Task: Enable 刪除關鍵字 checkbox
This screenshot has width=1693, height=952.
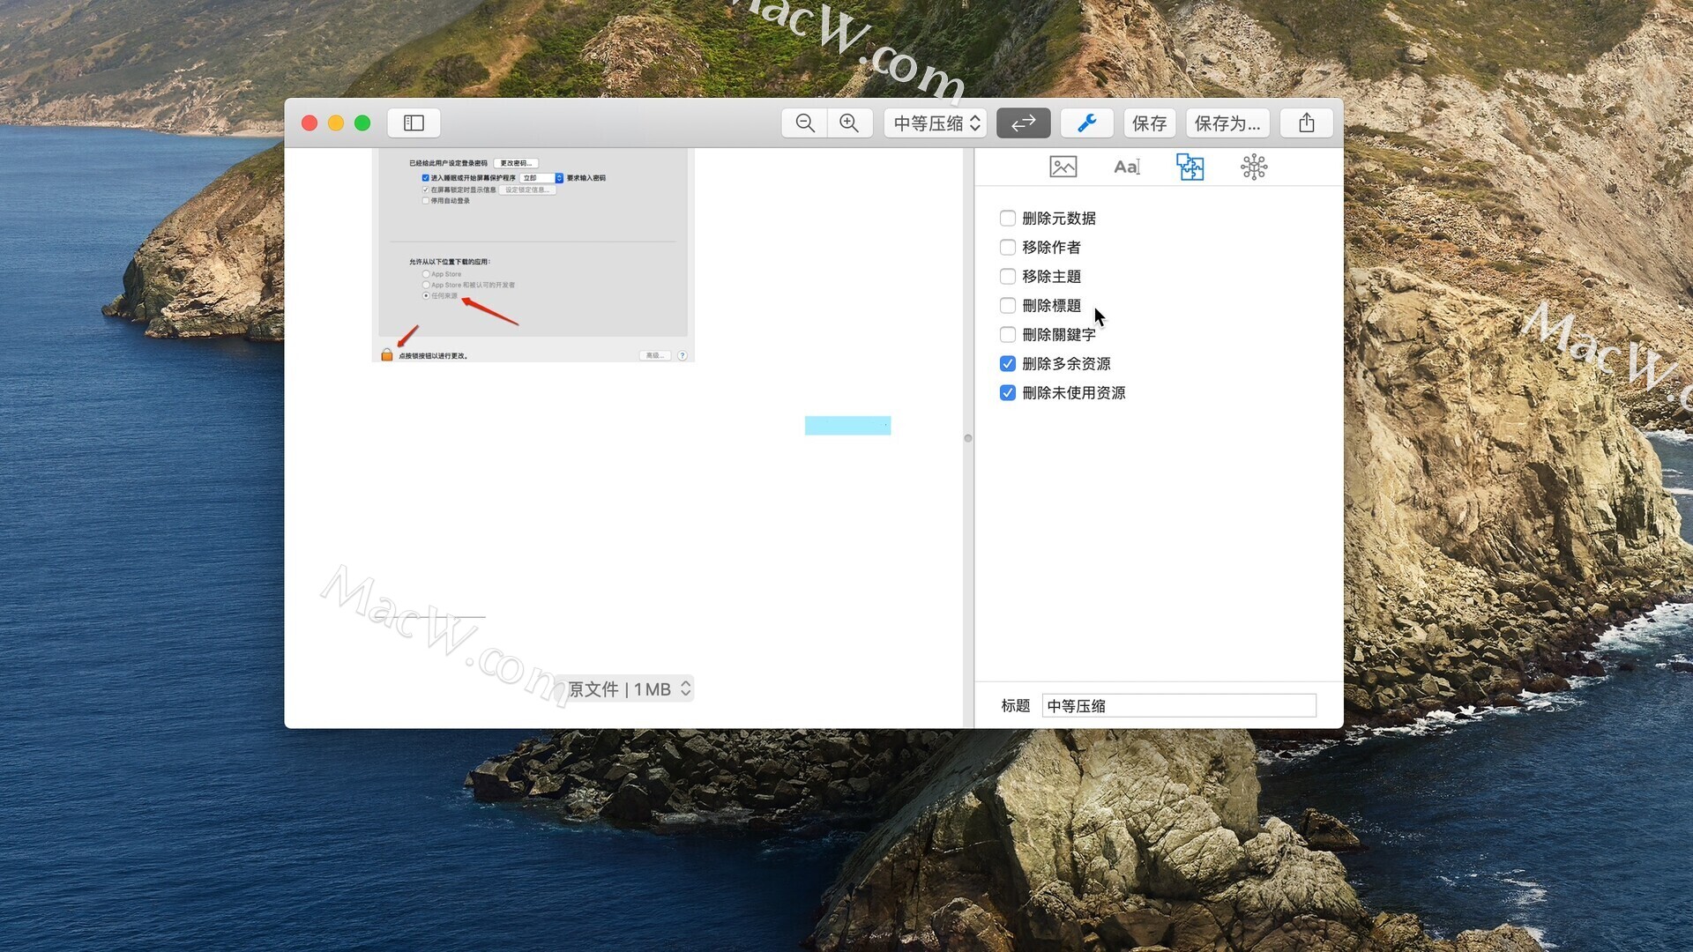Action: 1008,334
